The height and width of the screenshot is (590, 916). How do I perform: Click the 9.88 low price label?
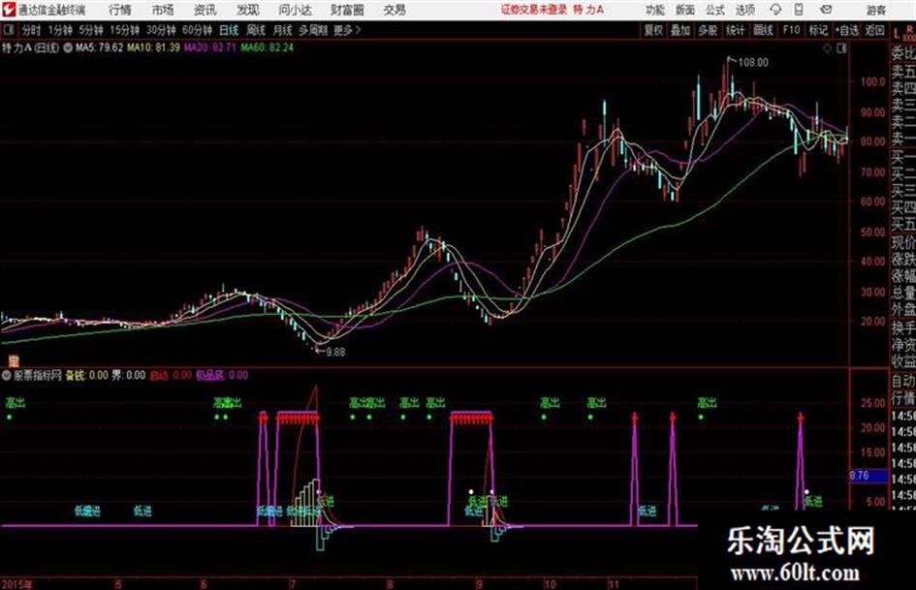point(335,353)
